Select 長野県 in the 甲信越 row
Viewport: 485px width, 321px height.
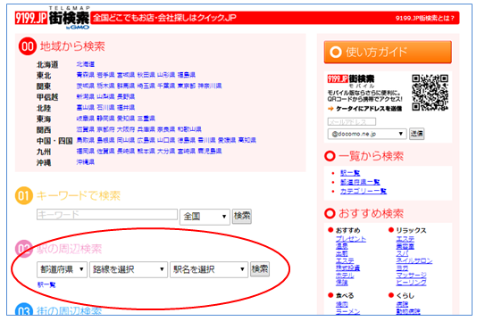tap(126, 96)
